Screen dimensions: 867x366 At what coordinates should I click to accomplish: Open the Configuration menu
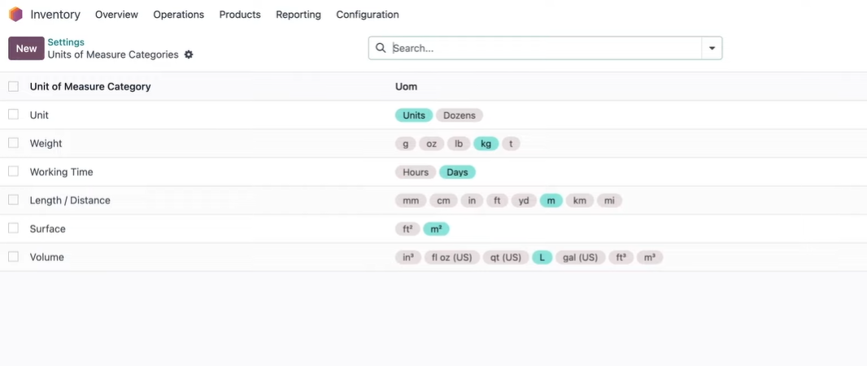pyautogui.click(x=367, y=15)
